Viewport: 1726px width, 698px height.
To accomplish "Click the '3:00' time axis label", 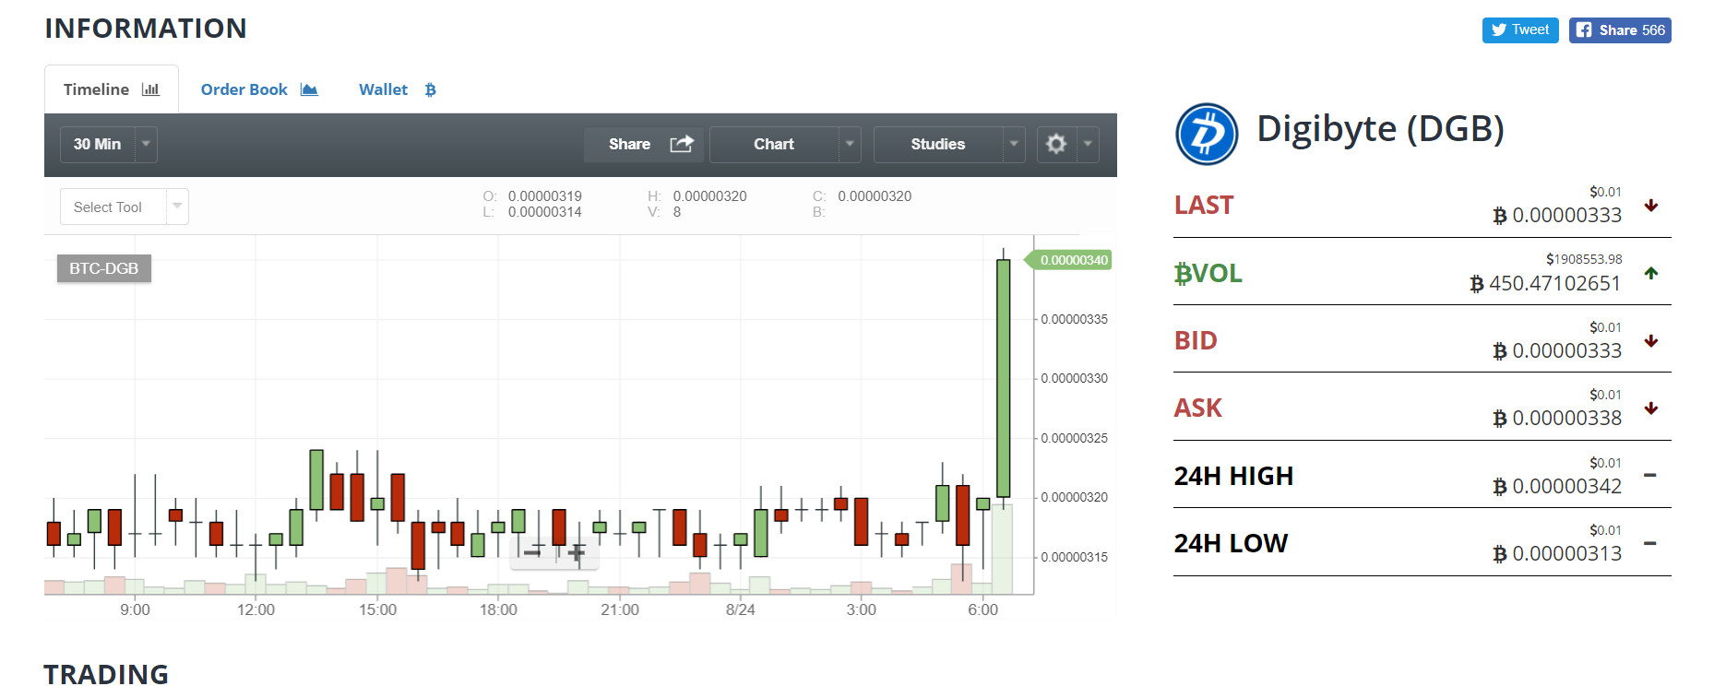I will tap(862, 609).
